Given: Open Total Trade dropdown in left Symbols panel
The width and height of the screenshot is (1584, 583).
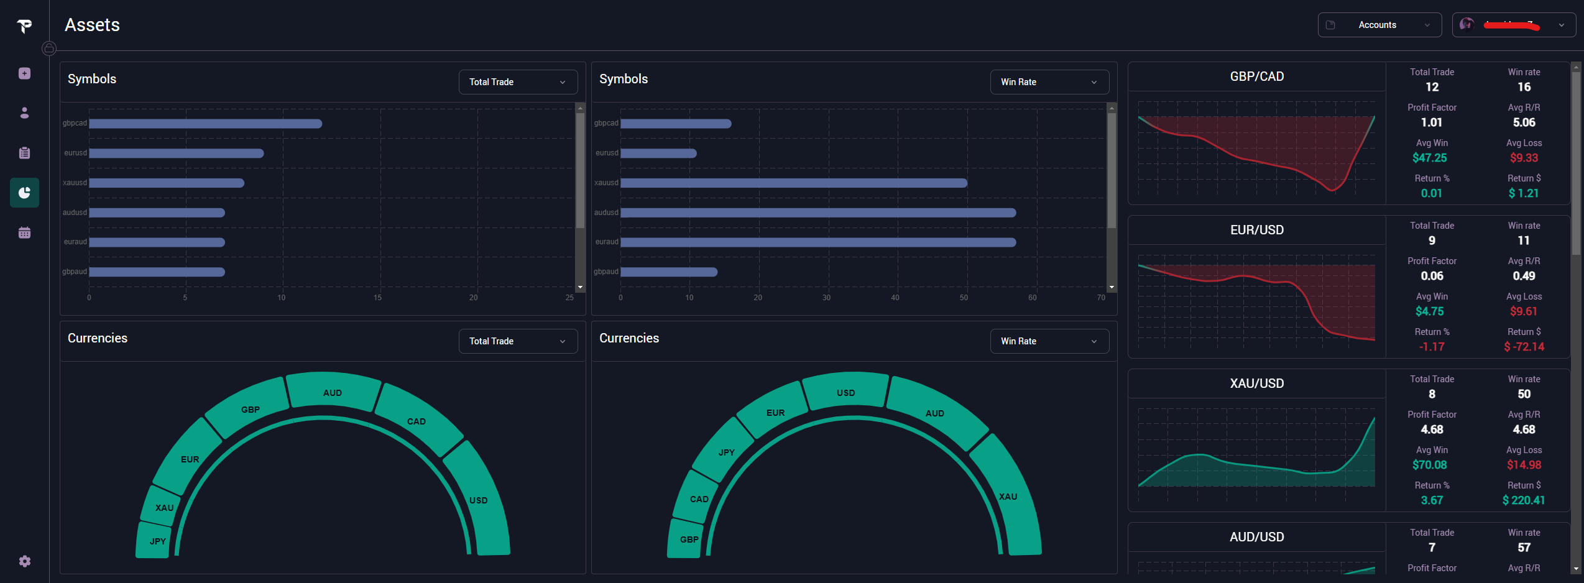Looking at the screenshot, I should coord(518,82).
